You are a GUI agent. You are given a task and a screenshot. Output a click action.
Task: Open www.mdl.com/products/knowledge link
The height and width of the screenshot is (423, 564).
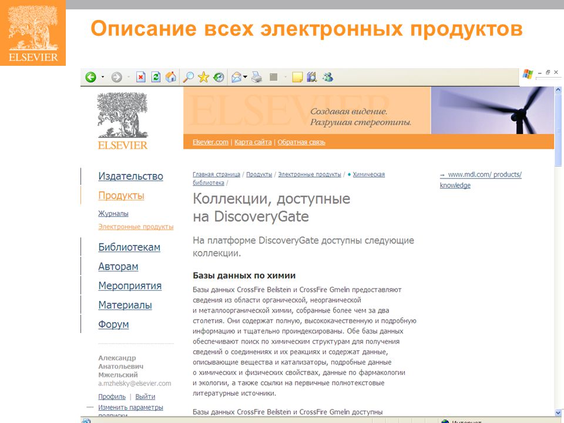481,180
